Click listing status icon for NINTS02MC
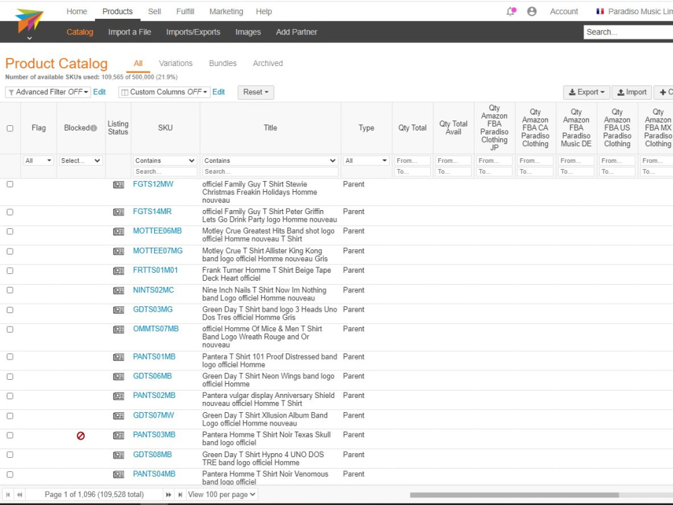This screenshot has height=505, width=673. click(118, 291)
